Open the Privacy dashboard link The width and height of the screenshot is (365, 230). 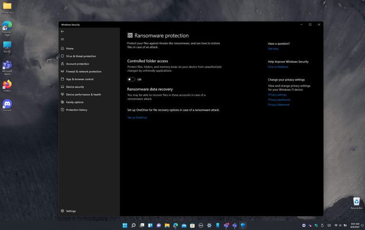pos(279,100)
